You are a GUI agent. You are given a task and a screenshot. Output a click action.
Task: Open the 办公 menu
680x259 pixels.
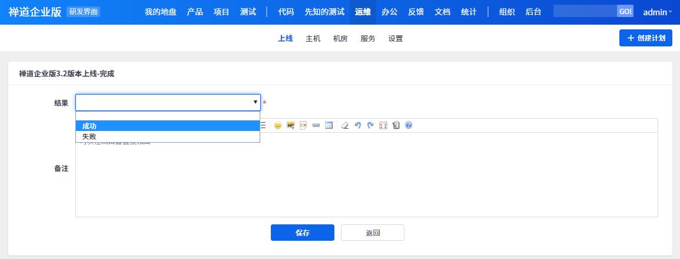pyautogui.click(x=389, y=12)
